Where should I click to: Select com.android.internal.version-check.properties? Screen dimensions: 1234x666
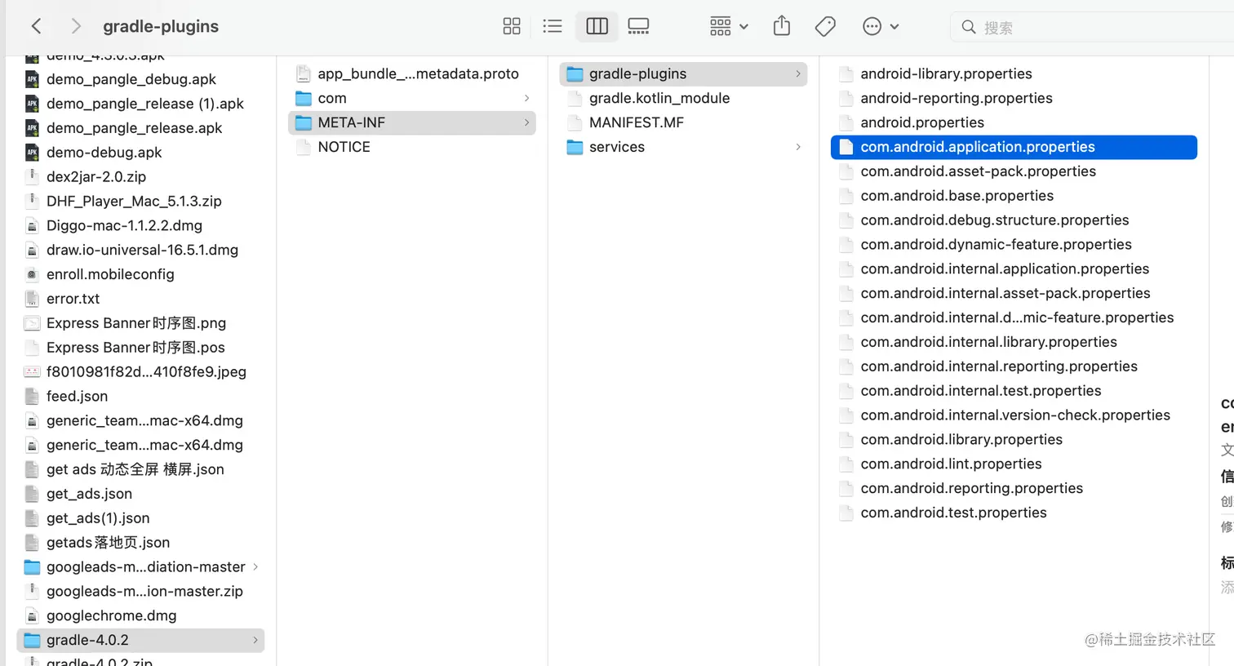pos(1014,415)
